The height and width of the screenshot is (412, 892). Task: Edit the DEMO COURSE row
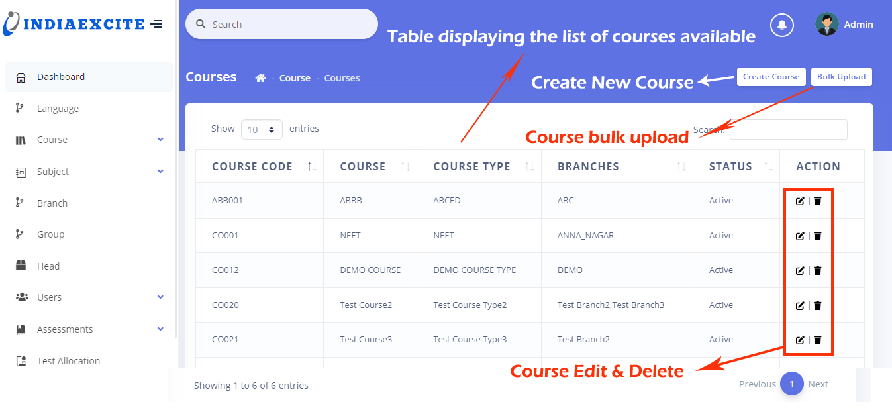point(800,270)
